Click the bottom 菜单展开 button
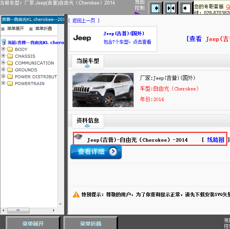The height and width of the screenshot is (229, 230). click(x=33, y=223)
